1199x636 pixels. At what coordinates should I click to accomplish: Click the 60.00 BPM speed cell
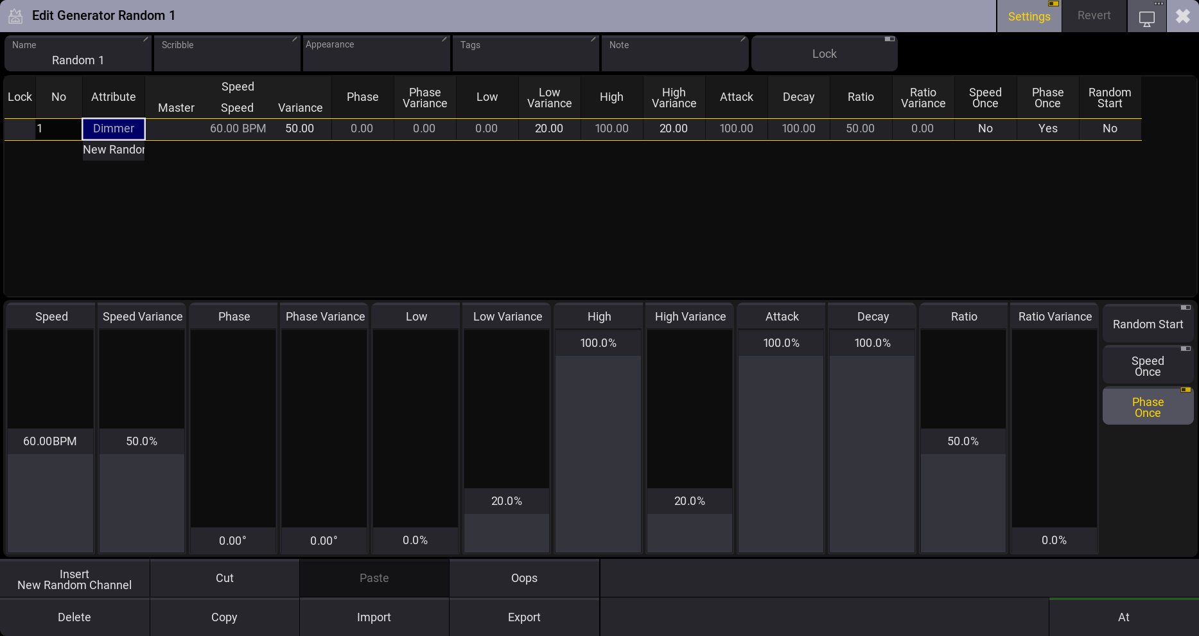(x=238, y=128)
